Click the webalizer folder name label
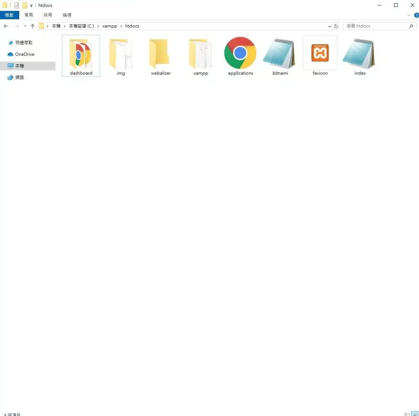419x416 pixels. (160, 73)
